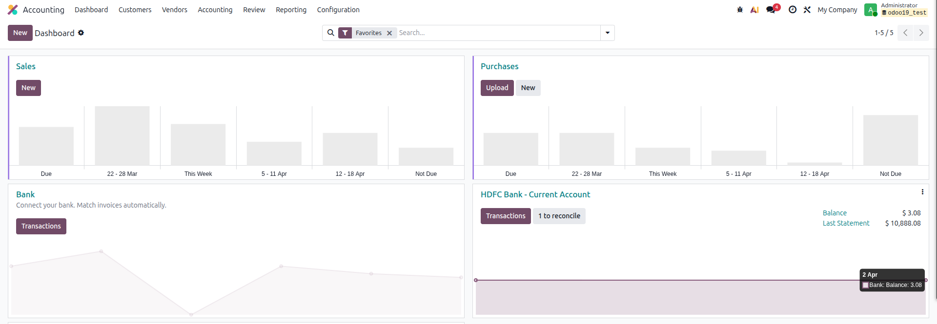The image size is (937, 324).
Task: Open the Review menu
Action: click(x=254, y=10)
